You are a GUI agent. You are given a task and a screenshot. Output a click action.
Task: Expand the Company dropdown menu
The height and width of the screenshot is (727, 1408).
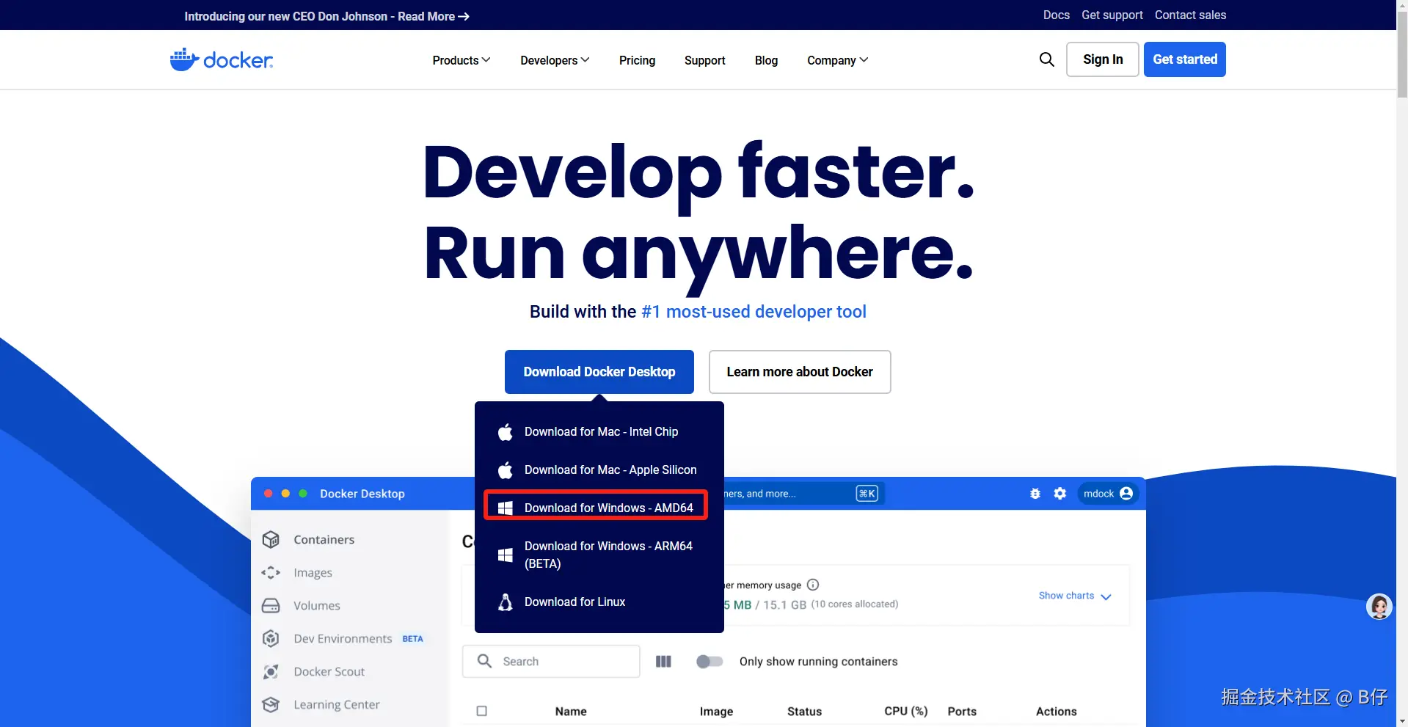pos(837,60)
